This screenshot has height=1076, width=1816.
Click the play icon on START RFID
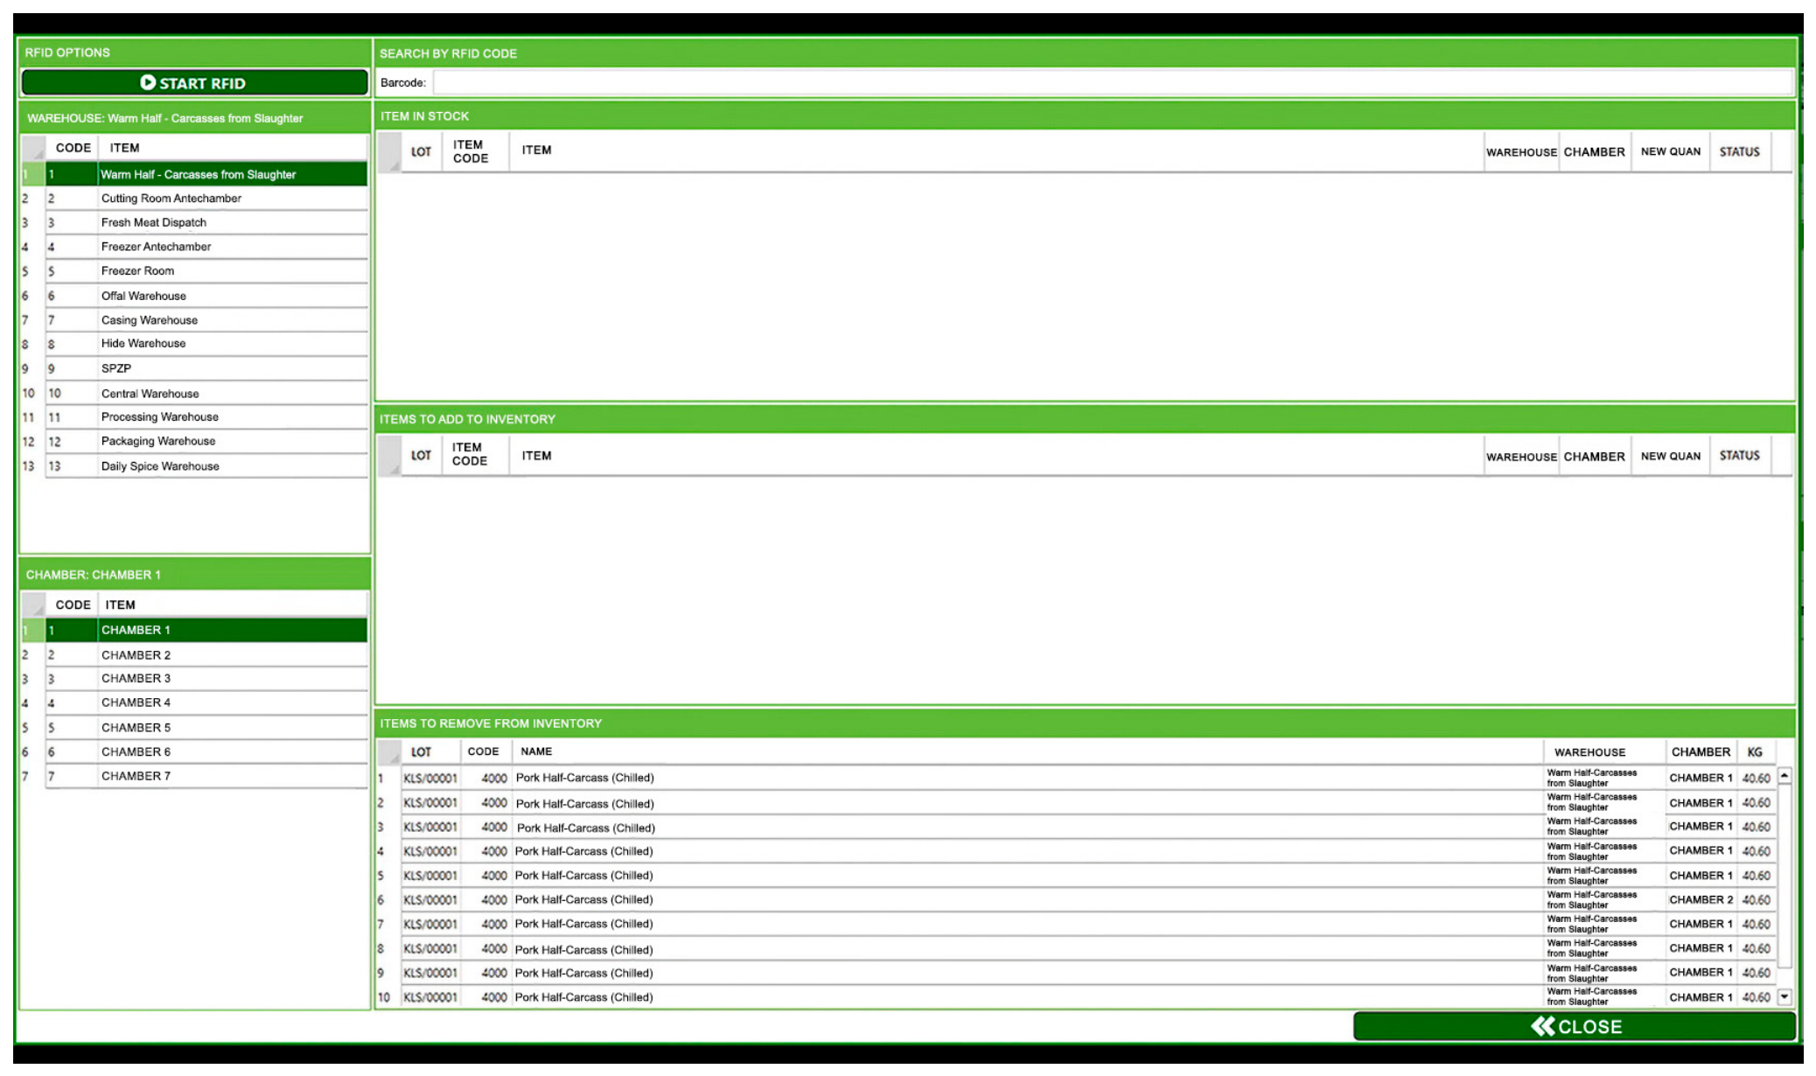pos(148,82)
